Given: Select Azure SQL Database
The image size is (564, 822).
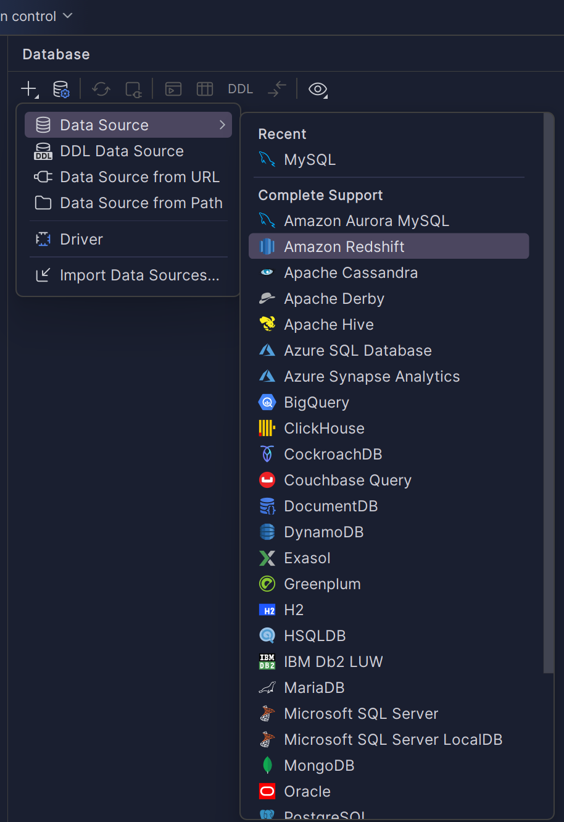Looking at the screenshot, I should (x=389, y=350).
